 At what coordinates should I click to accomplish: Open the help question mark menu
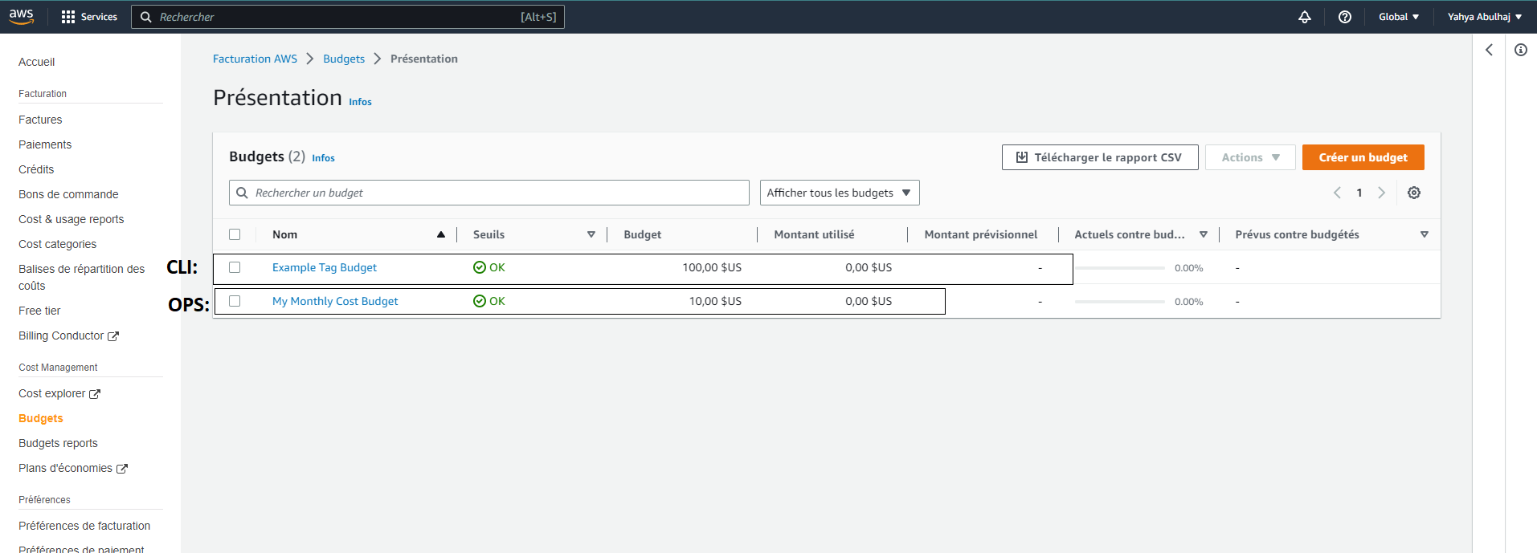click(1345, 17)
